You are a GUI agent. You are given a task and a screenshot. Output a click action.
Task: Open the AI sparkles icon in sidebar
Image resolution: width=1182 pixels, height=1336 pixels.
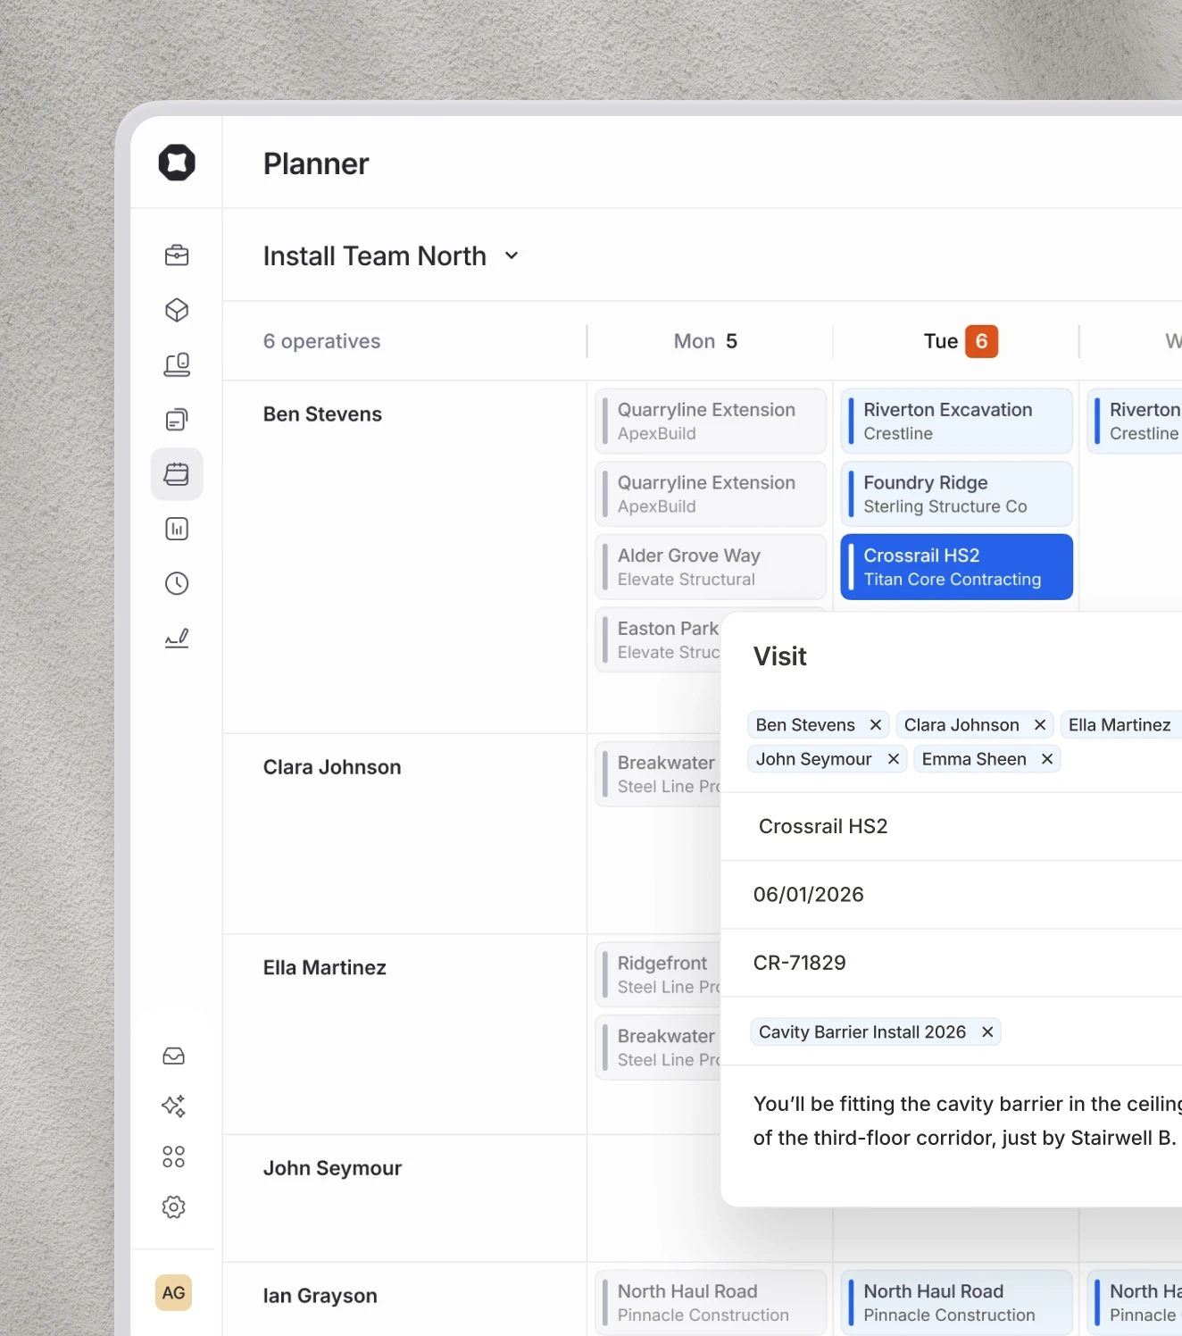pyautogui.click(x=174, y=1106)
